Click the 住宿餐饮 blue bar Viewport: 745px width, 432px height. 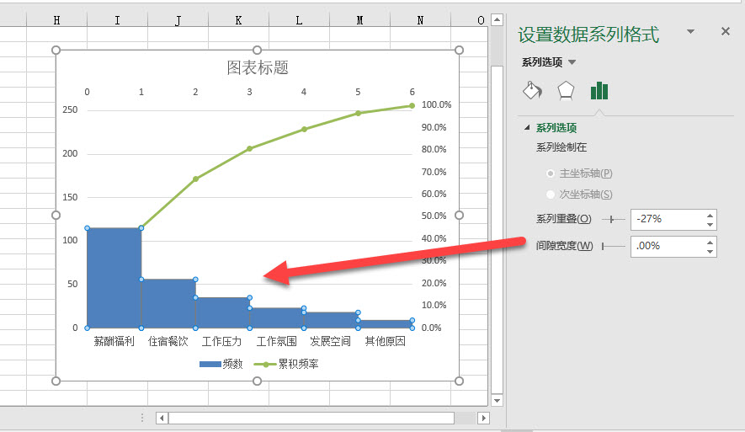tap(168, 304)
